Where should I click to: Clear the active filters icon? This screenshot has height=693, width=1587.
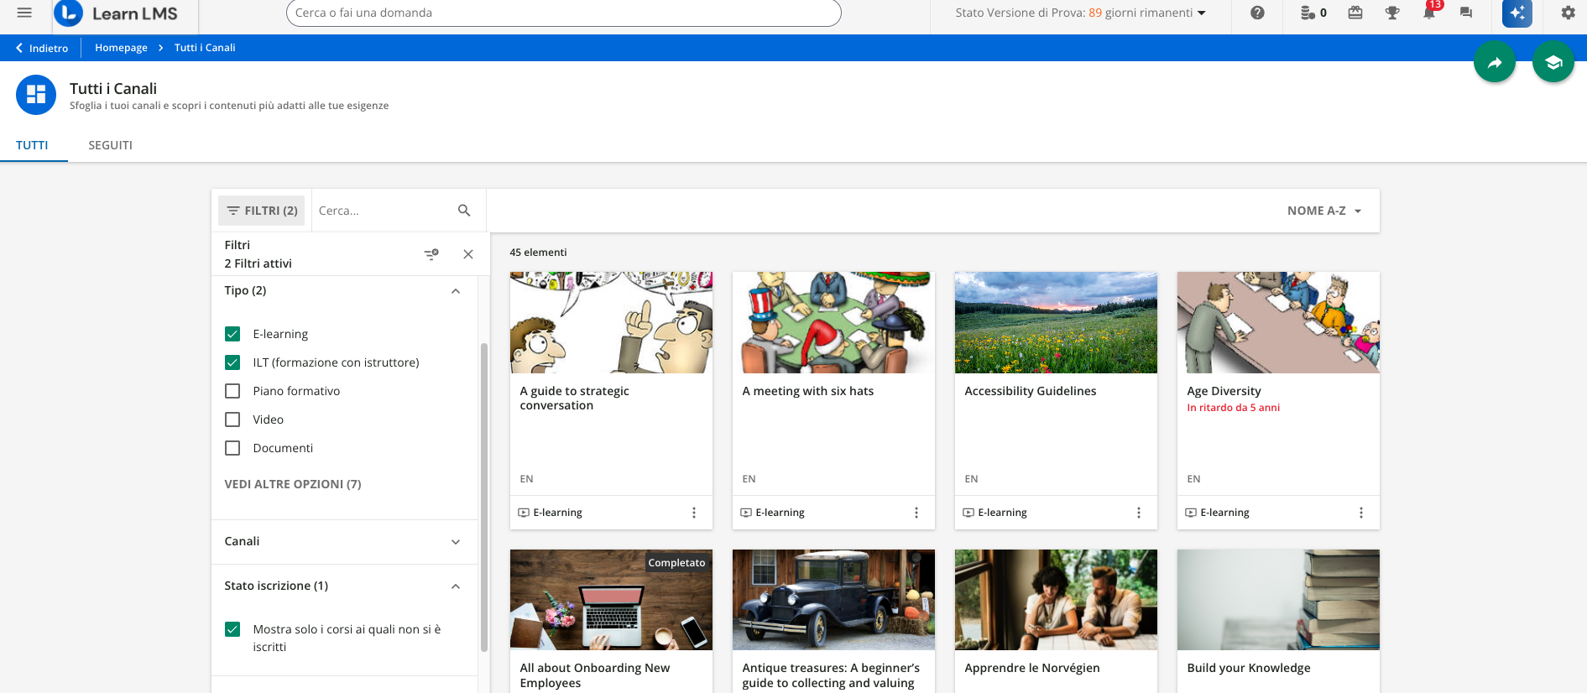[x=431, y=254]
